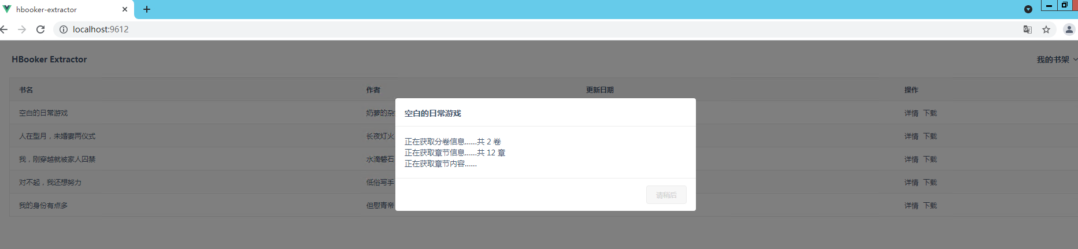
Task: Click the site info icon in address bar
Action: [x=64, y=29]
